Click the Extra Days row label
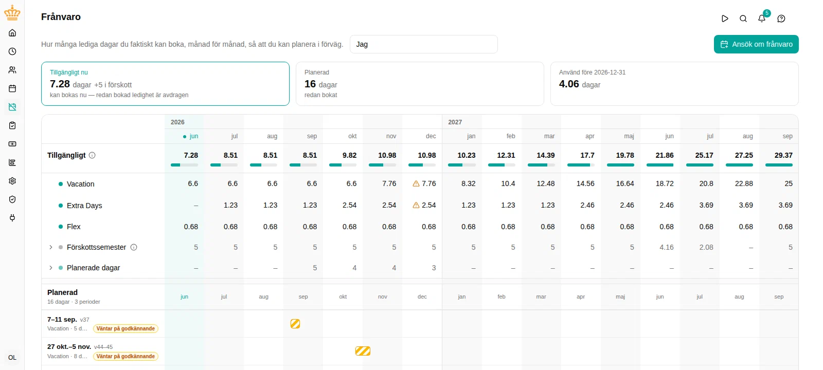 pyautogui.click(x=84, y=206)
